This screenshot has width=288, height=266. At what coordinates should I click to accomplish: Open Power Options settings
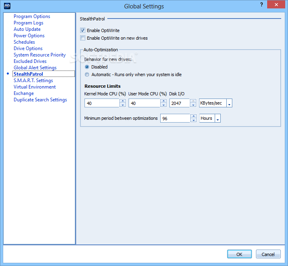click(x=29, y=36)
